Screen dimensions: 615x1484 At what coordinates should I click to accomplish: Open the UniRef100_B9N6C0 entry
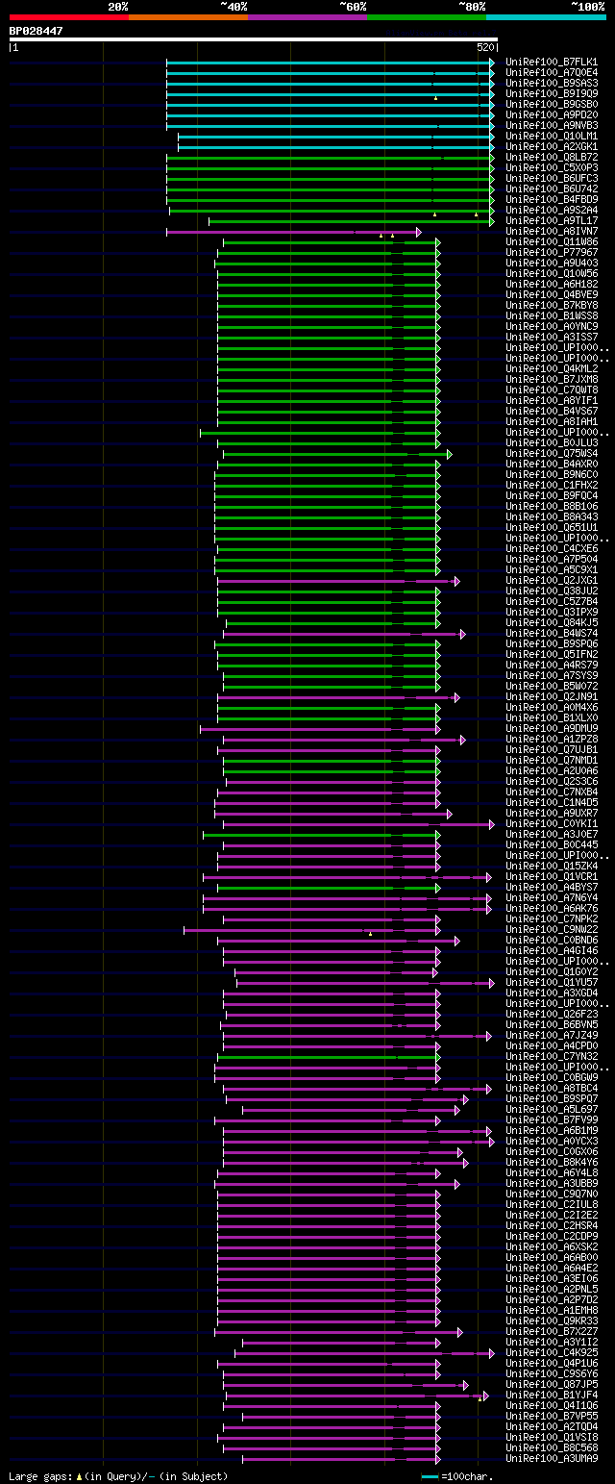point(552,474)
